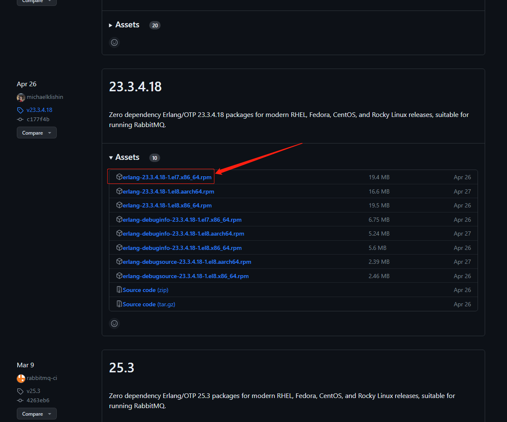This screenshot has width=507, height=422.
Task: Click the 2.46 MB file size
Action: [379, 276]
